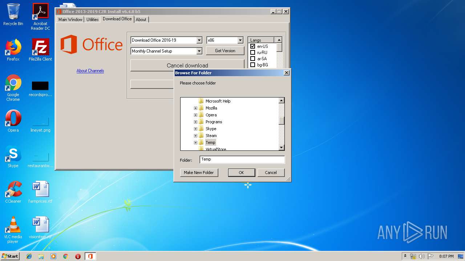Open About Channels link
The width and height of the screenshot is (465, 261).
(x=90, y=71)
